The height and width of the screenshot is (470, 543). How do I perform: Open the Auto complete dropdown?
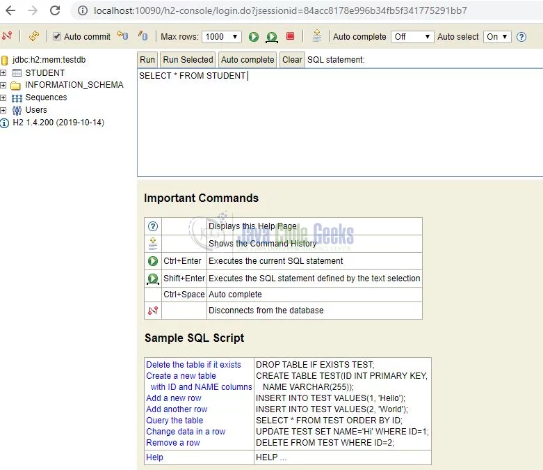(x=412, y=37)
